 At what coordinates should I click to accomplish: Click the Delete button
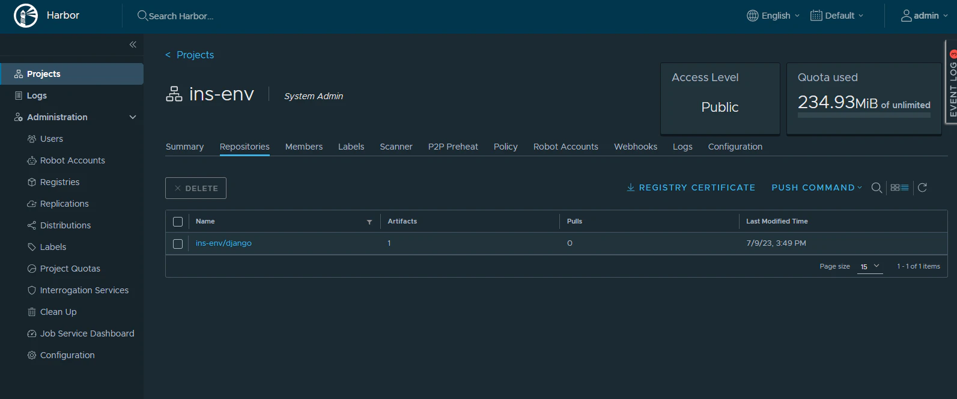(x=196, y=188)
